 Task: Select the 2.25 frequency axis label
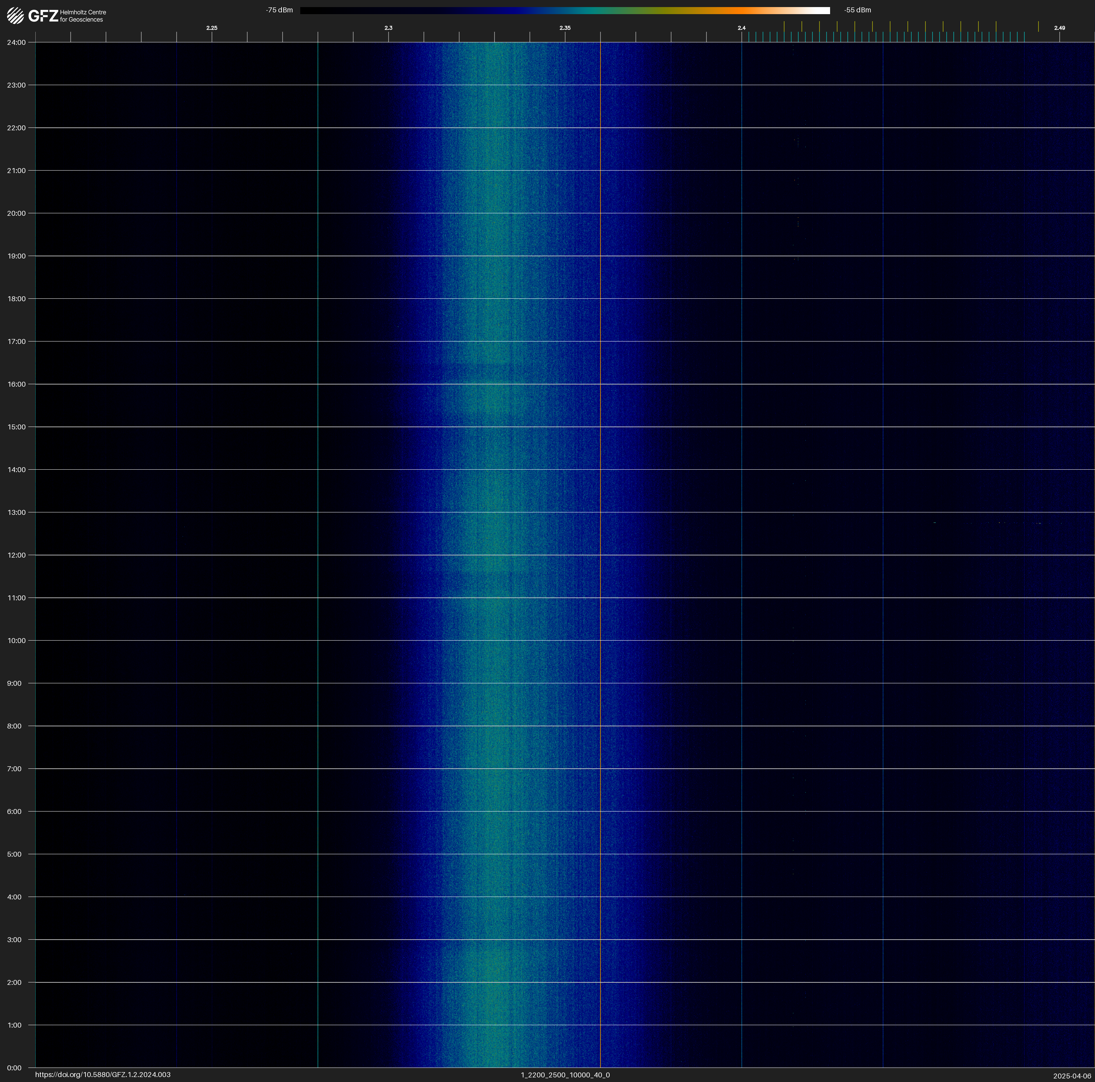coord(212,28)
